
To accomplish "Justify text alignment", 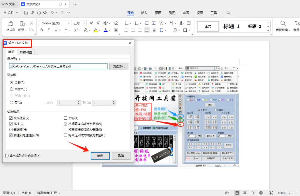I will click(147, 30).
